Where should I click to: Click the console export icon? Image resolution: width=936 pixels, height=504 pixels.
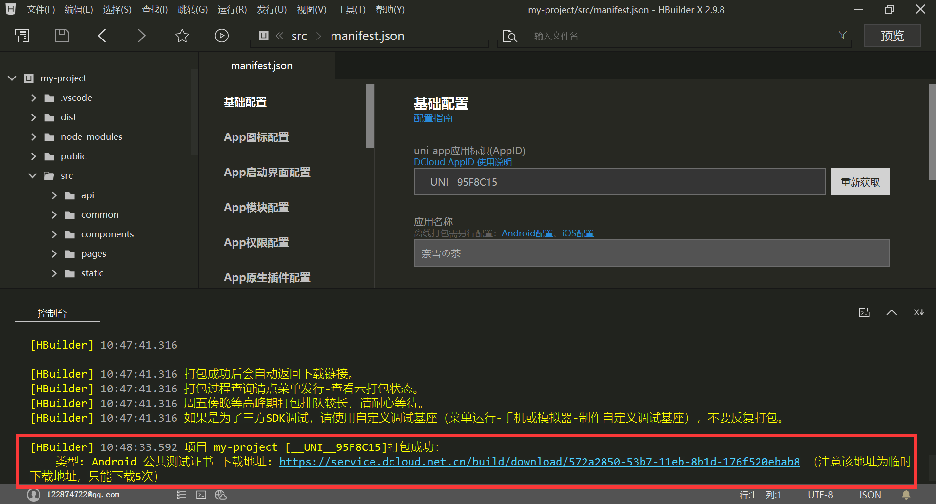[x=864, y=312]
